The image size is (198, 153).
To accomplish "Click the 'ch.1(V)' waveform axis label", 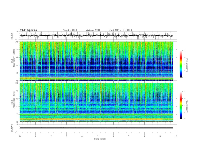I will [12, 35].
